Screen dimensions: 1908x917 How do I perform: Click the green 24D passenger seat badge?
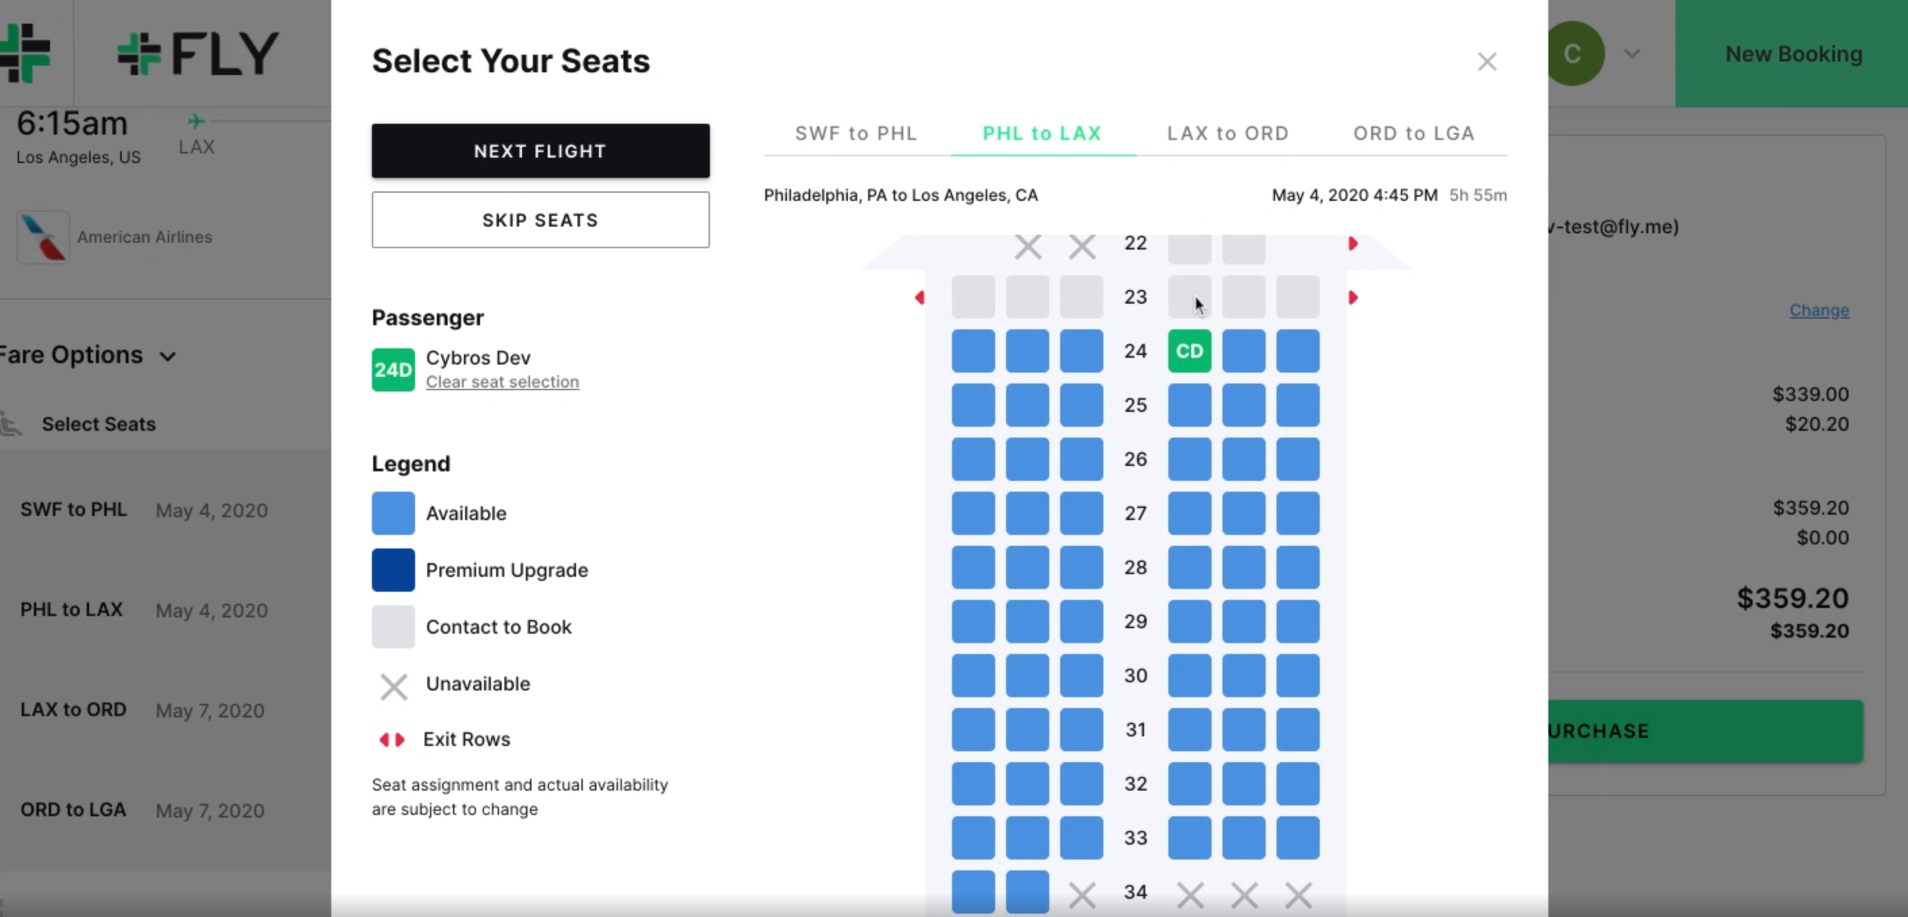coord(393,370)
